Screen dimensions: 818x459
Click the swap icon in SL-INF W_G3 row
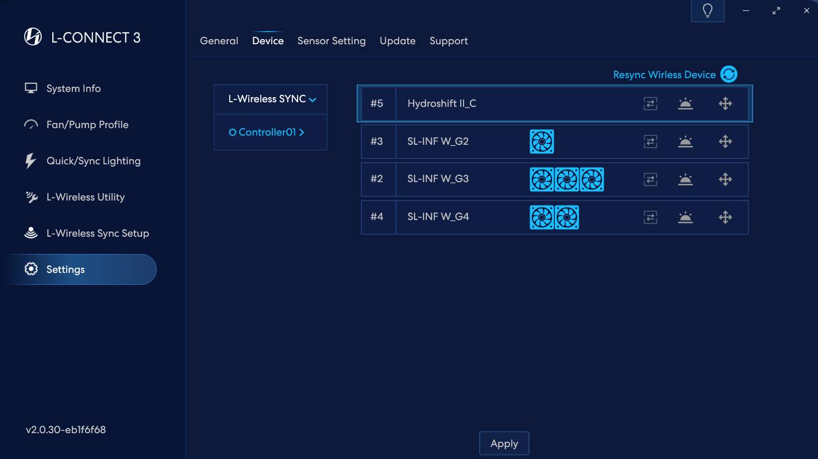coord(650,179)
